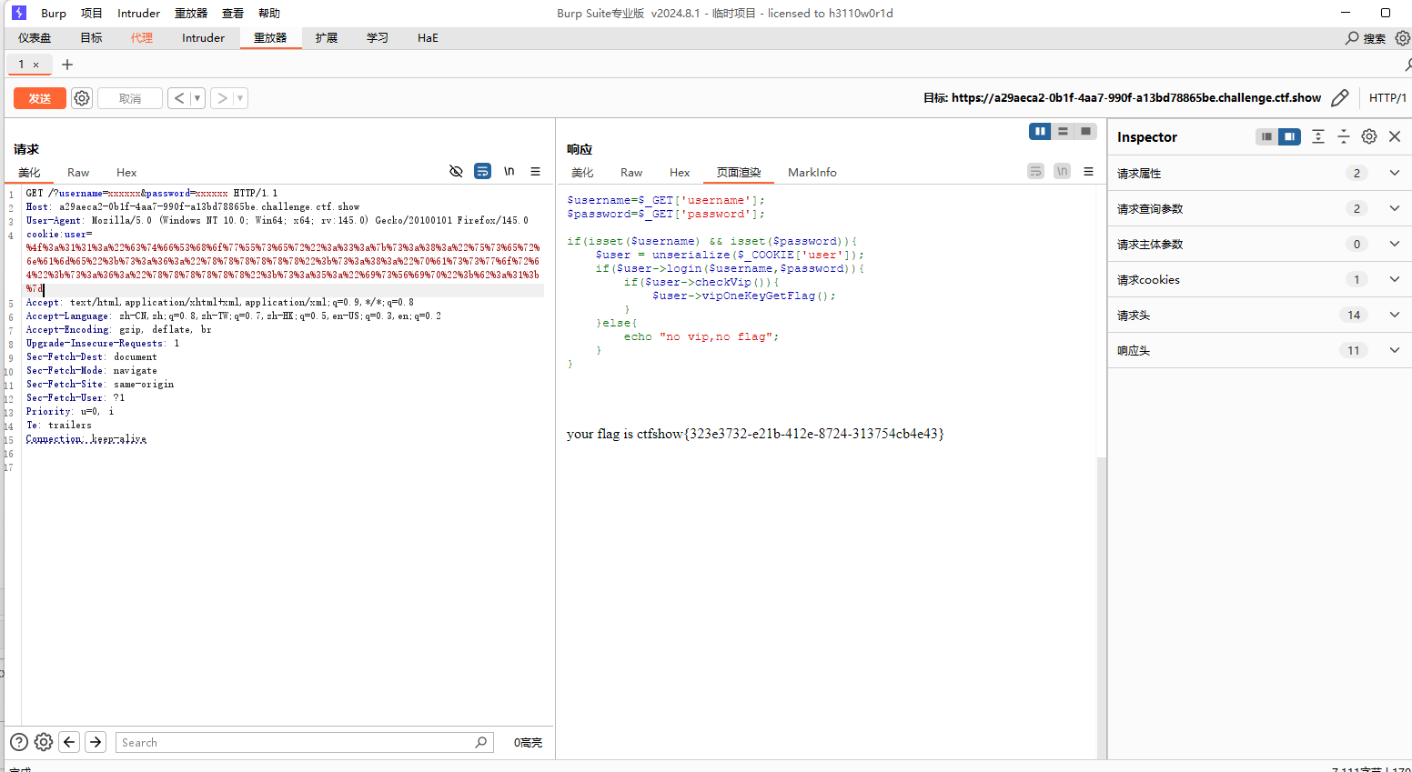Open Inspector settings gear
The width and height of the screenshot is (1412, 772).
1369,136
